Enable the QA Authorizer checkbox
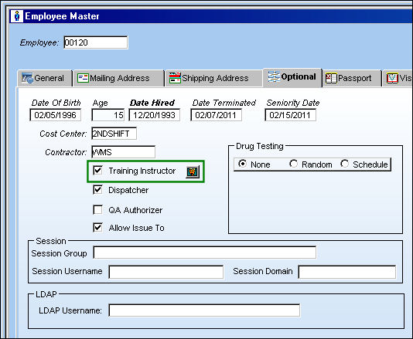The height and width of the screenshot is (339, 413). tap(97, 210)
